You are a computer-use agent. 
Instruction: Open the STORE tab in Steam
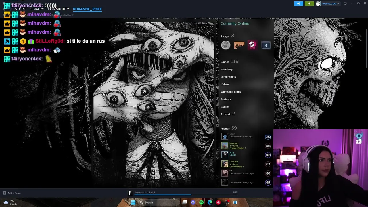tap(20, 9)
